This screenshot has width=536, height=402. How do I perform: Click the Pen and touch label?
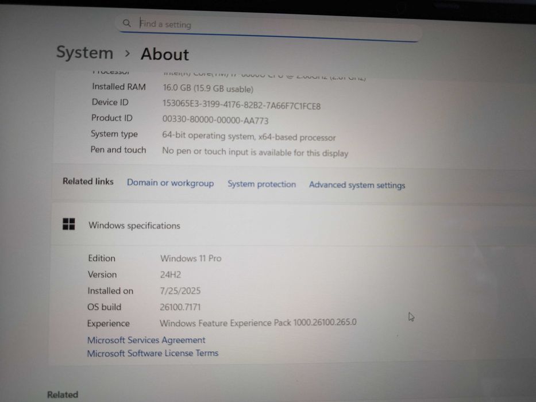[x=118, y=150]
